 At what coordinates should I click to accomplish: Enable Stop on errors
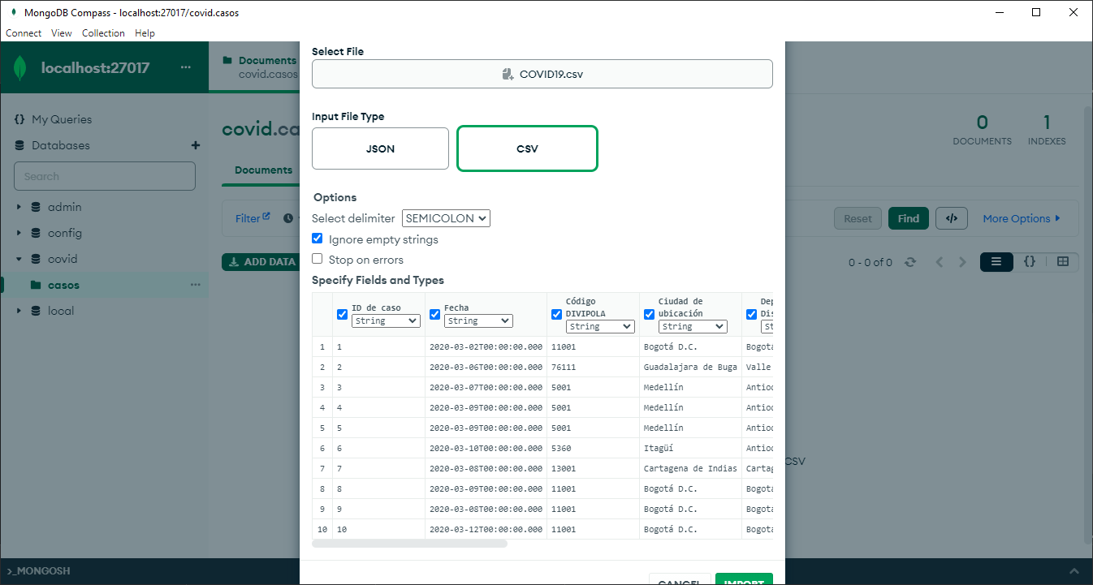pyautogui.click(x=317, y=259)
